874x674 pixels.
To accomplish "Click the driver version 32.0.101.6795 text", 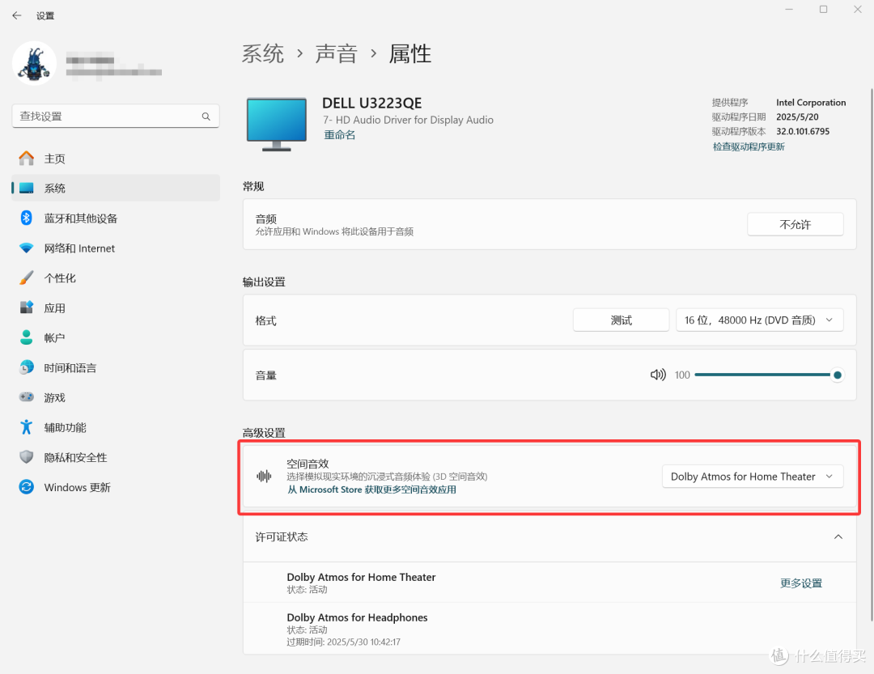I will 803,132.
